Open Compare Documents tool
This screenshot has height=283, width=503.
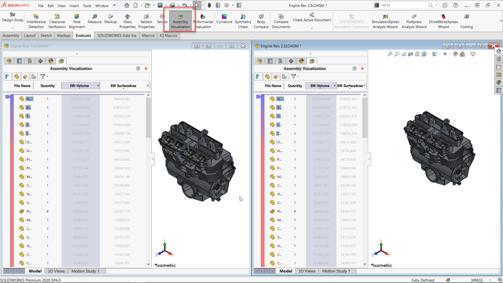point(281,22)
